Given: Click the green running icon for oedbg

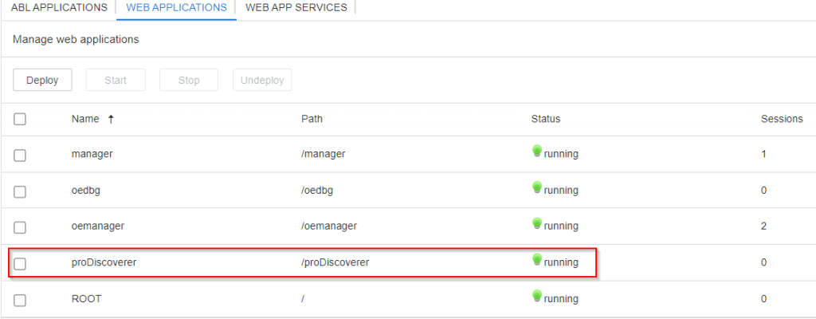Looking at the screenshot, I should click(x=536, y=188).
